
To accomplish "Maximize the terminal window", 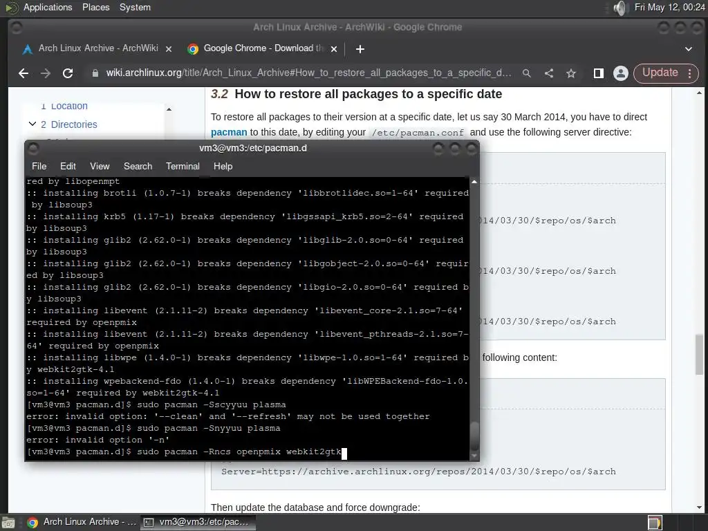I will [x=455, y=148].
